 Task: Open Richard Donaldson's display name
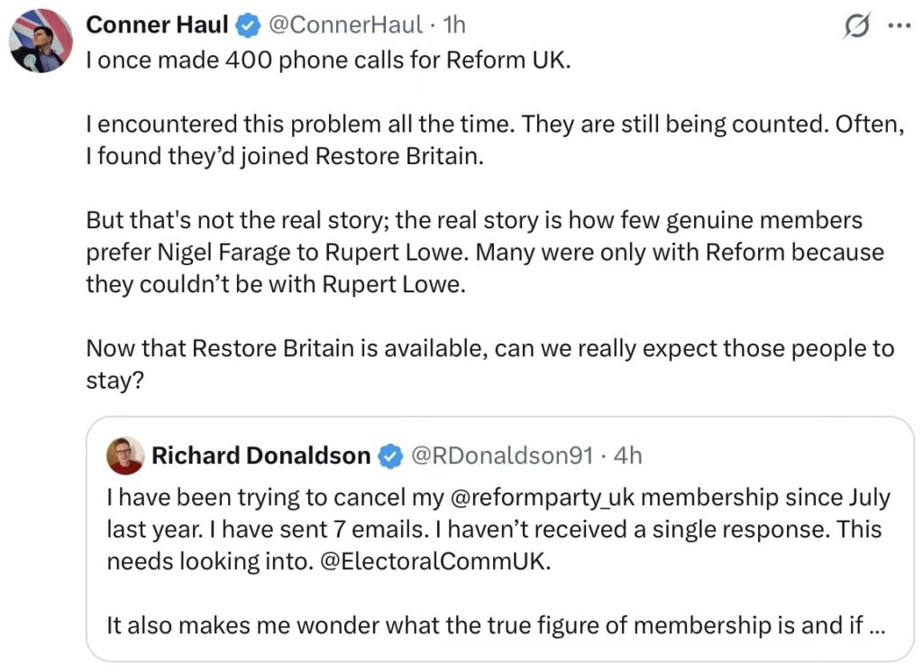click(260, 456)
